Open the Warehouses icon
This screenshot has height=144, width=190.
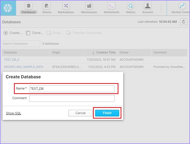coord(89,6)
